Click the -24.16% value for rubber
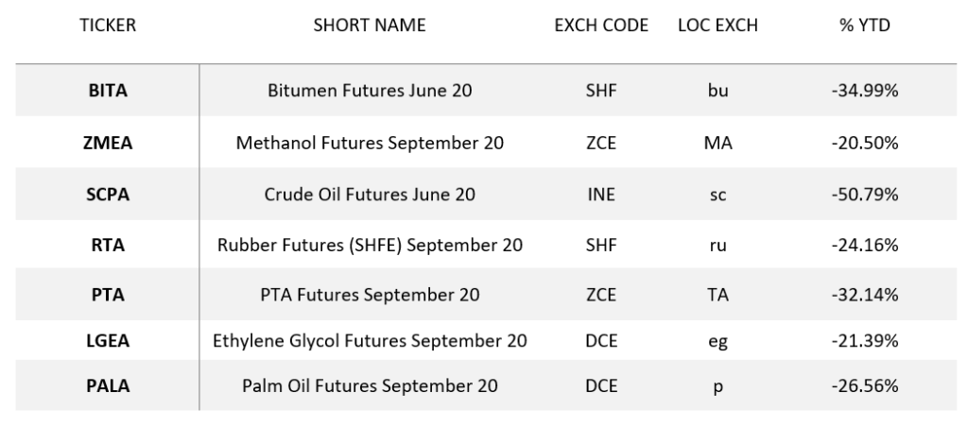 pos(864,246)
